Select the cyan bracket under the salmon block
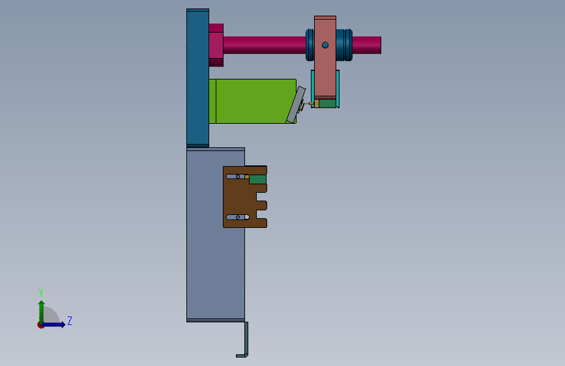This screenshot has height=366, width=565. (x=338, y=89)
